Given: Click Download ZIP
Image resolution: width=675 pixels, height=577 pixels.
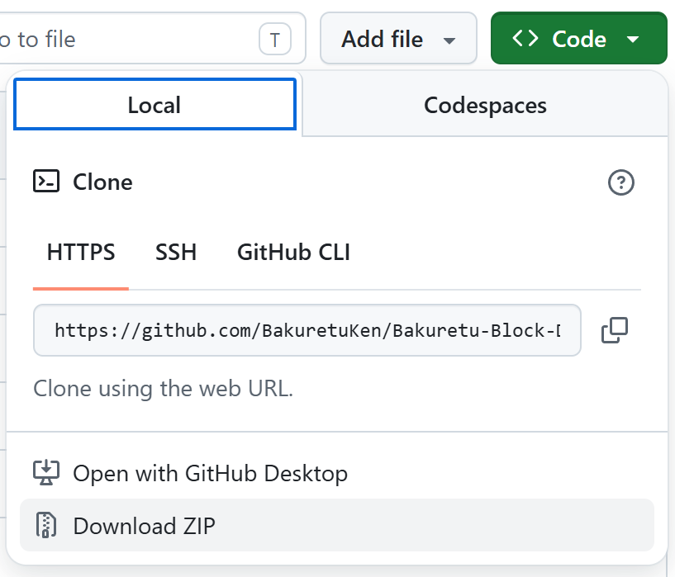Looking at the screenshot, I should (x=144, y=526).
